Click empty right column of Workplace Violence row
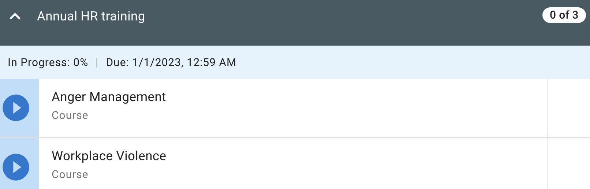This screenshot has height=189, width=590. click(x=569, y=167)
